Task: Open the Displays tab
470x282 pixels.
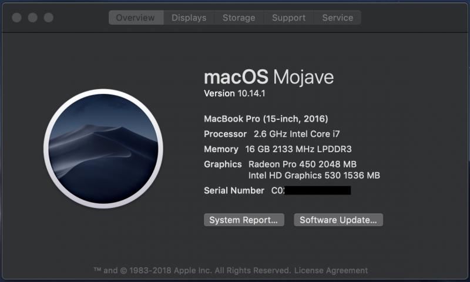Action: (189, 18)
